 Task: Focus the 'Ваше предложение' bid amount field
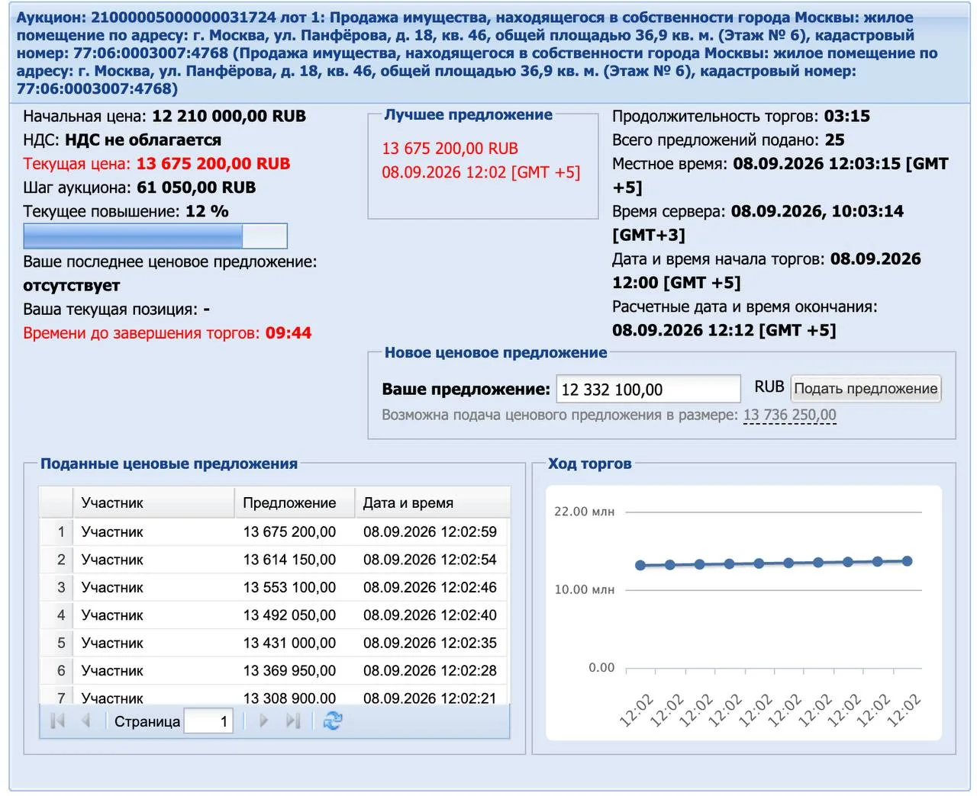click(x=649, y=389)
